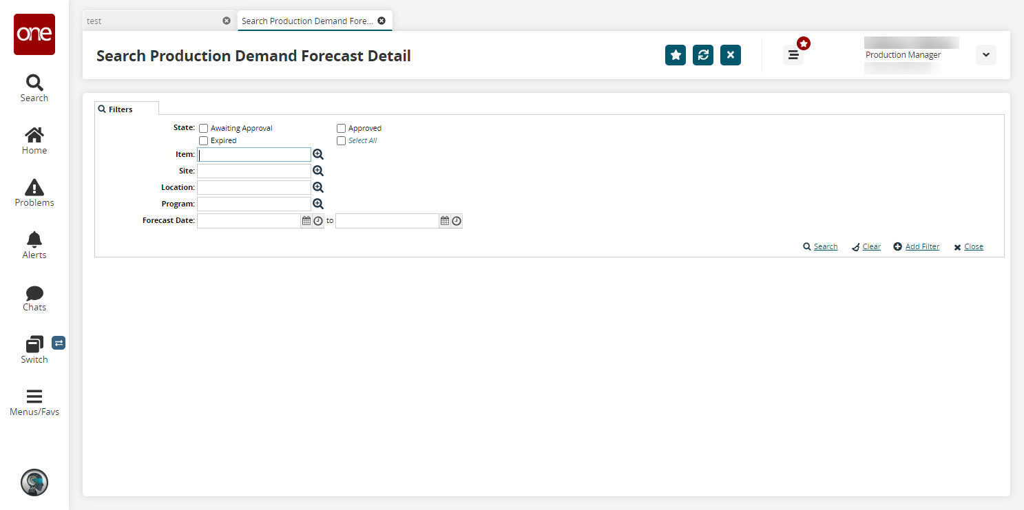Click the Production Manager role label
Viewport: 1024px width, 510px height.
[x=903, y=55]
